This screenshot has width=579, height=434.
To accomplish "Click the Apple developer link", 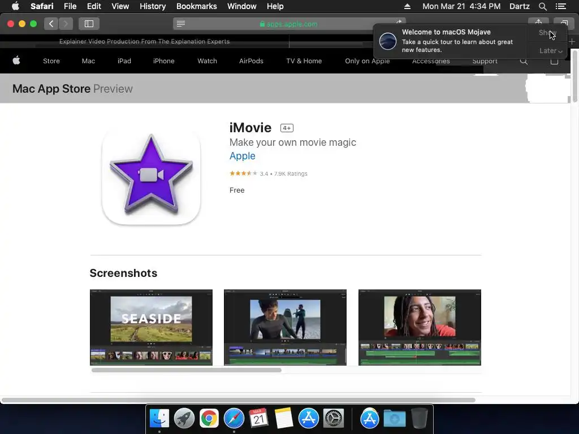I will tap(242, 156).
